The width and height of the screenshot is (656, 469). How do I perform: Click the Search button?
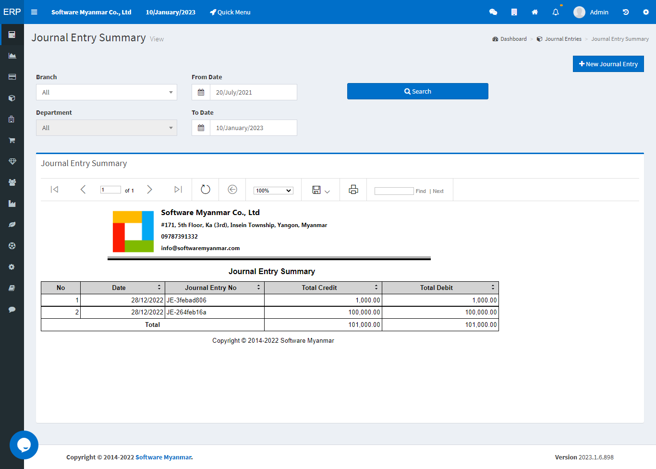pos(418,91)
